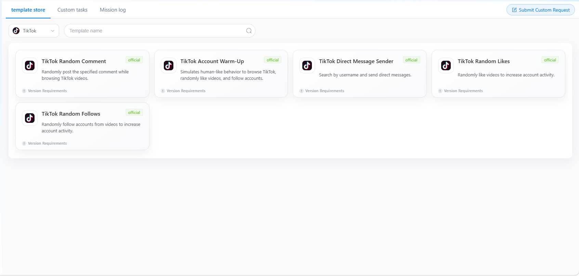Screen dimensions: 579x276
Task: Click the official badge on Random Follows
Action: [x=134, y=113]
